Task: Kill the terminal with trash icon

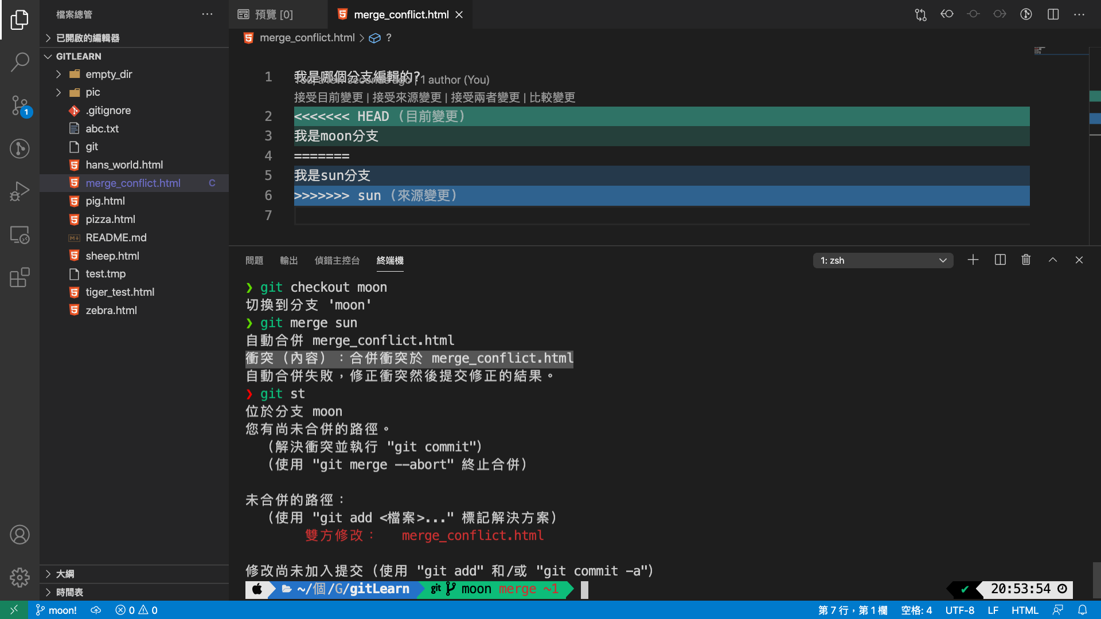Action: 1026,260
